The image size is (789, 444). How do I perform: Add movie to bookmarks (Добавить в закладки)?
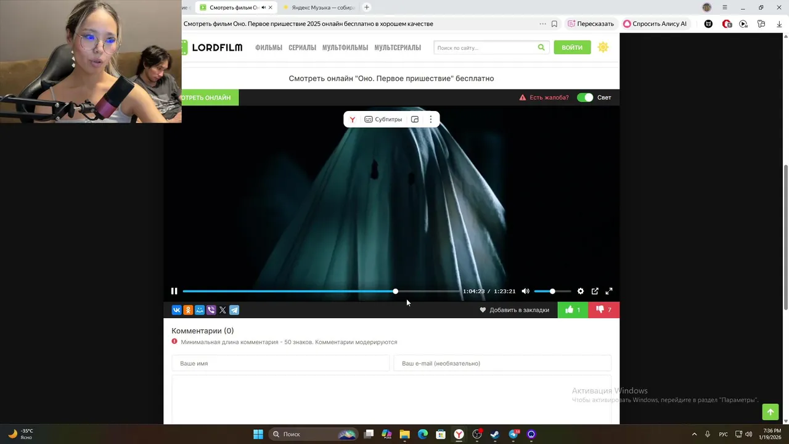[514, 310]
